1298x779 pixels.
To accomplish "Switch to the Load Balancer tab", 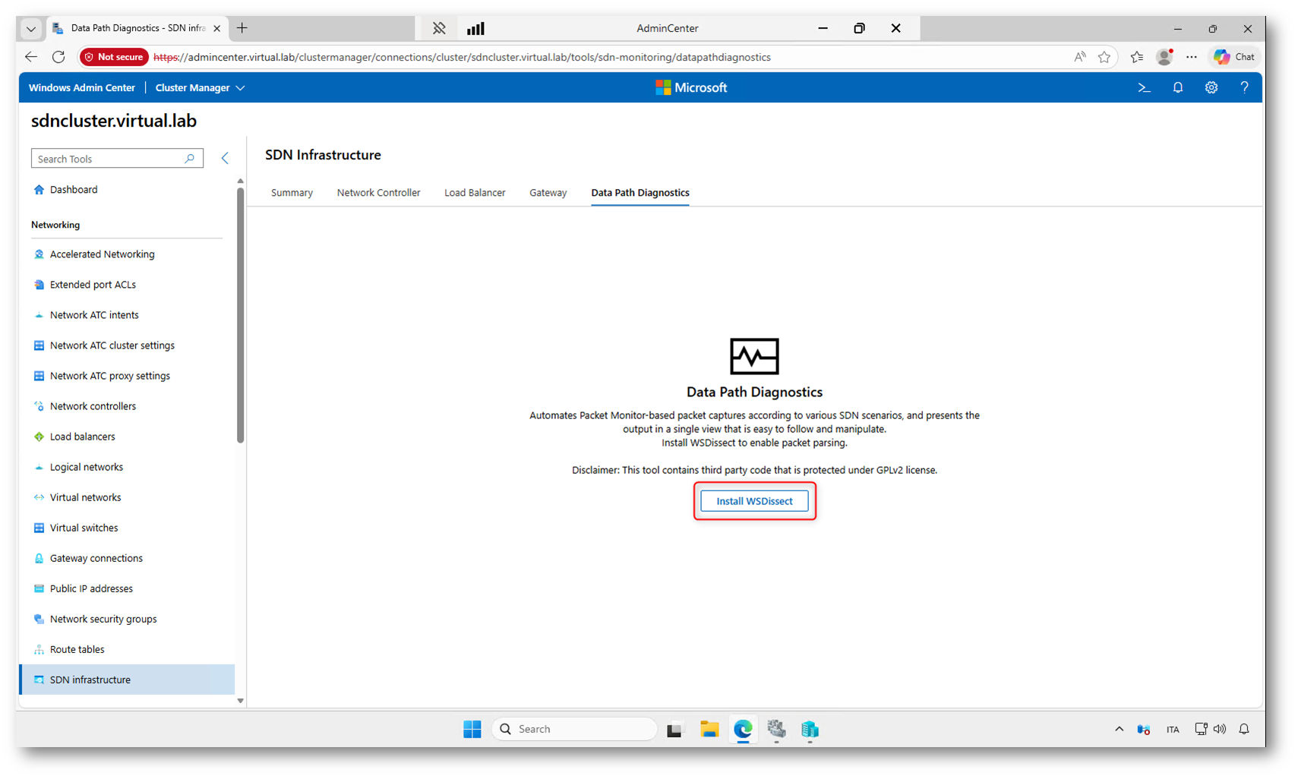I will 475,193.
